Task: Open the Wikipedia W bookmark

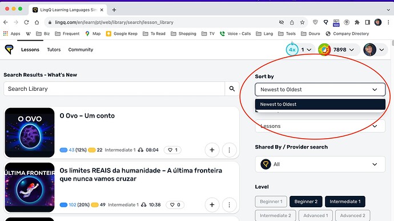Action: pos(28,34)
